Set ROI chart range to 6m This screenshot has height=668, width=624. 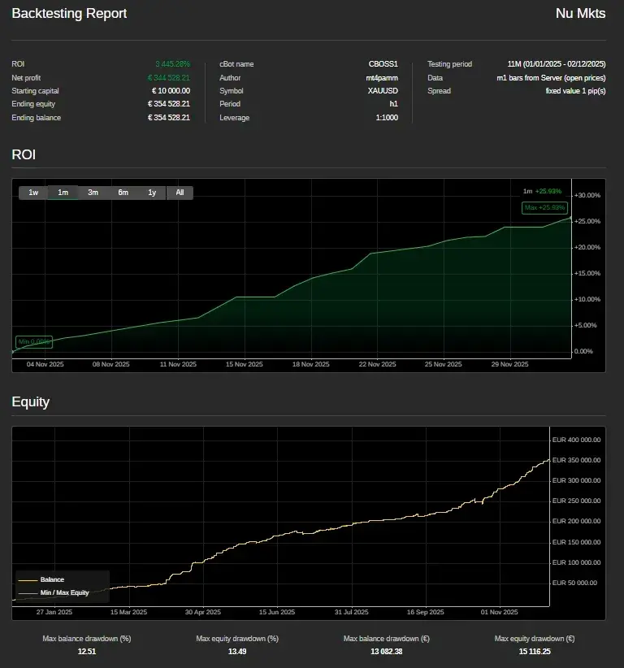[123, 193]
